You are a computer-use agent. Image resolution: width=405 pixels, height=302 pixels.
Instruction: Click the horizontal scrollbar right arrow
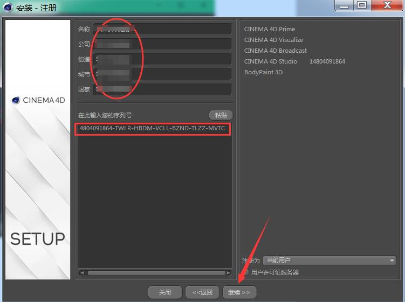(x=228, y=272)
